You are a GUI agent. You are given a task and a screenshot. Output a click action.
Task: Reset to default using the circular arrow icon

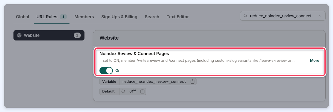(123, 92)
